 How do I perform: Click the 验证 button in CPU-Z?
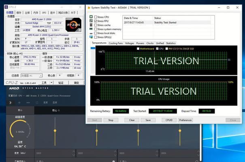click(x=61, y=83)
